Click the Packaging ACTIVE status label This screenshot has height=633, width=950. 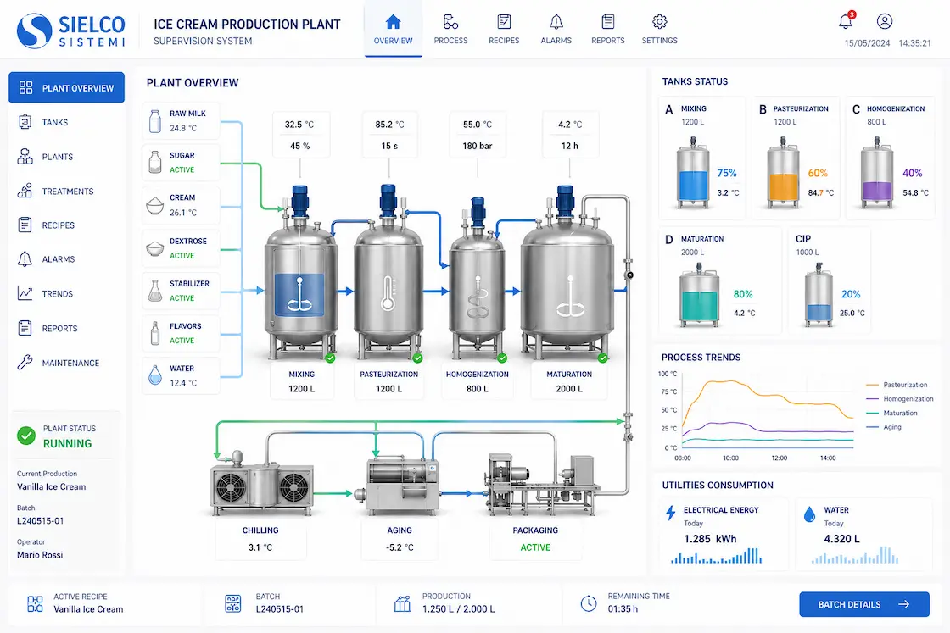[x=535, y=547]
